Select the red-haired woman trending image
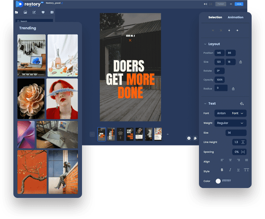This screenshot has height=219, width=265. pyautogui.click(x=62, y=99)
